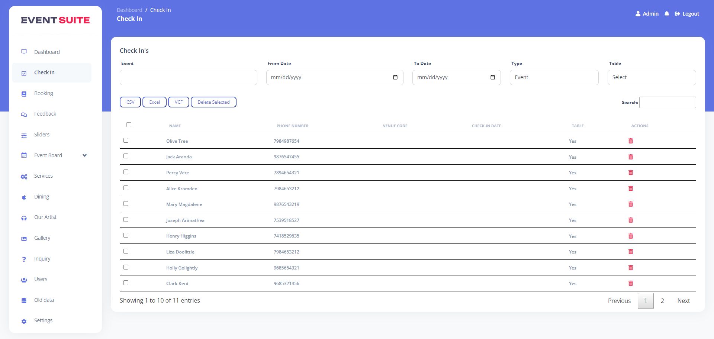Open Booking from the sidebar
Image resolution: width=714 pixels, height=339 pixels.
point(44,93)
